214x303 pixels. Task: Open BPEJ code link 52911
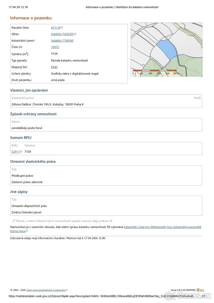(15, 152)
